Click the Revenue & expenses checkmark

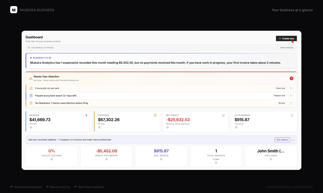(x=11, y=187)
